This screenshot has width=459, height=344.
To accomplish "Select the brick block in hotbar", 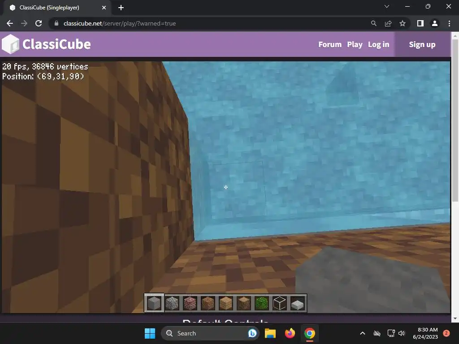I will [190, 303].
